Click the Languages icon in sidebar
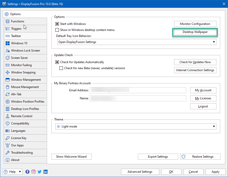228x177 pixels. [7, 131]
